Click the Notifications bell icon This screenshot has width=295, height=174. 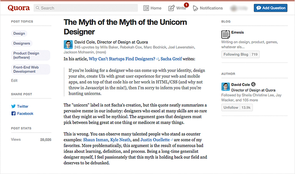[196, 8]
